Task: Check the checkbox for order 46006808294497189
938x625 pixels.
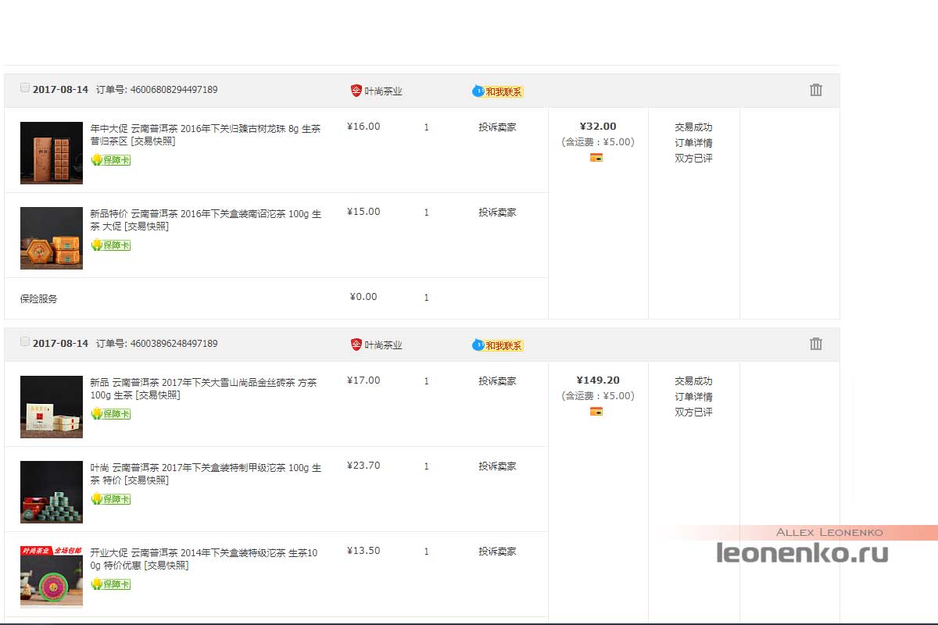Action: [25, 88]
